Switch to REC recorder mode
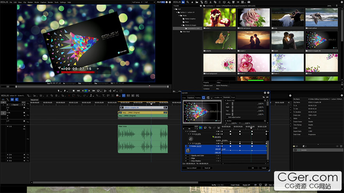Image resolution: width=344 pixels, height=193 pixels. 163,2
